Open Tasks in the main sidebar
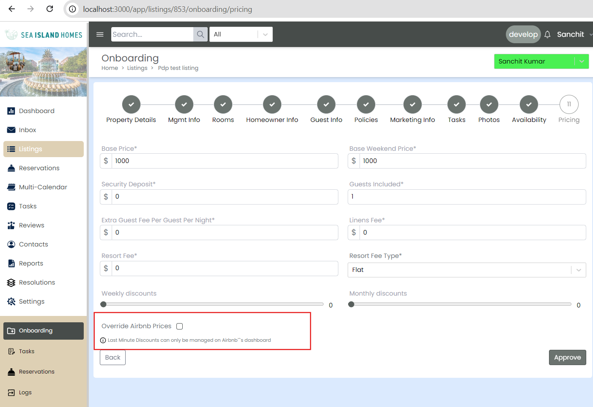Viewport: 593px width, 407px height. point(44,206)
